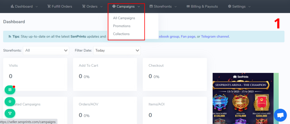The image size is (290, 124).
Task: Click the green news document floating icon
Action: point(10,90)
